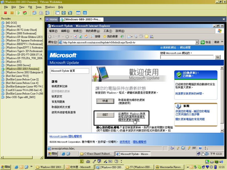Open the 變更設定 link
The image size is (227, 170).
pyautogui.click(x=57, y=96)
